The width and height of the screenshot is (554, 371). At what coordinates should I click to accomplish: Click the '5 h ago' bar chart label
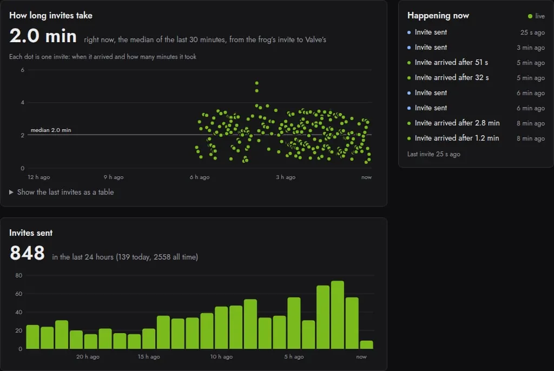(294, 356)
